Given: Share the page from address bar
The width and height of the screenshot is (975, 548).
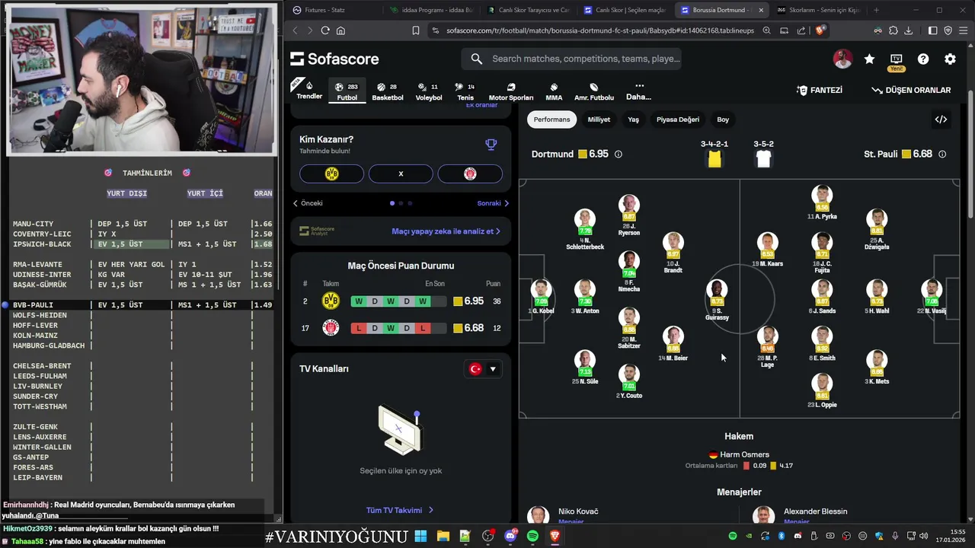Looking at the screenshot, I should click(801, 30).
